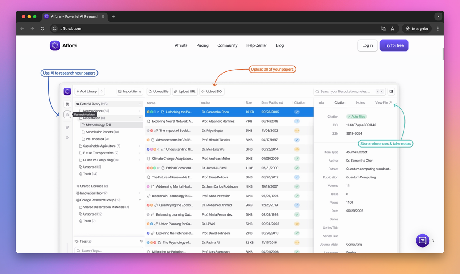The height and width of the screenshot is (274, 460).
Task: Open the chat widget bubble button
Action: 423,240
